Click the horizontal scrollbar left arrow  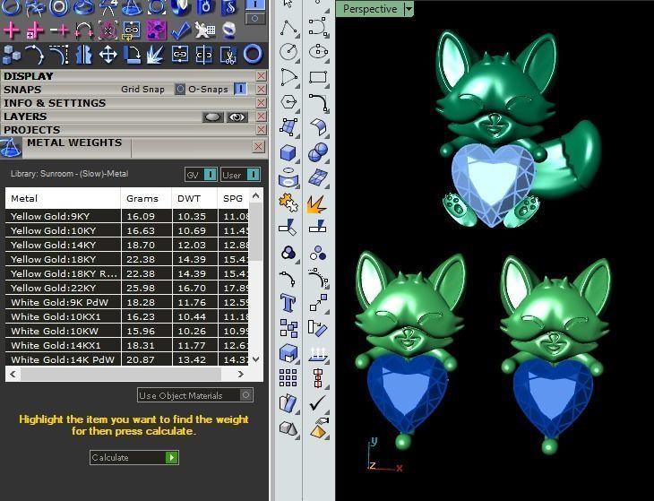coord(13,375)
